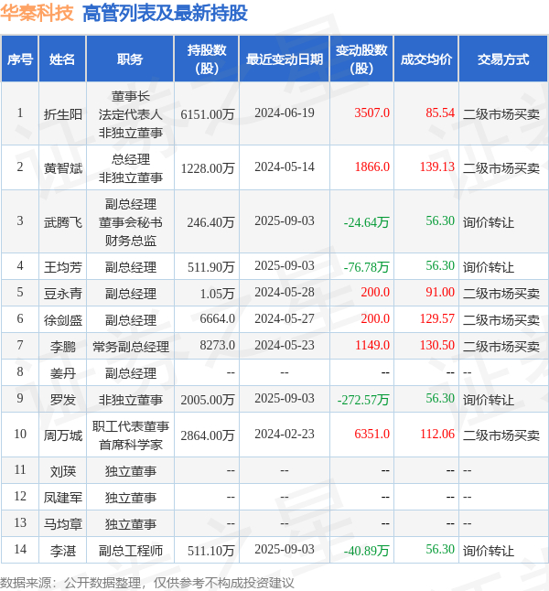
Task: Click the date 2024-05-27
Action: 285,319
